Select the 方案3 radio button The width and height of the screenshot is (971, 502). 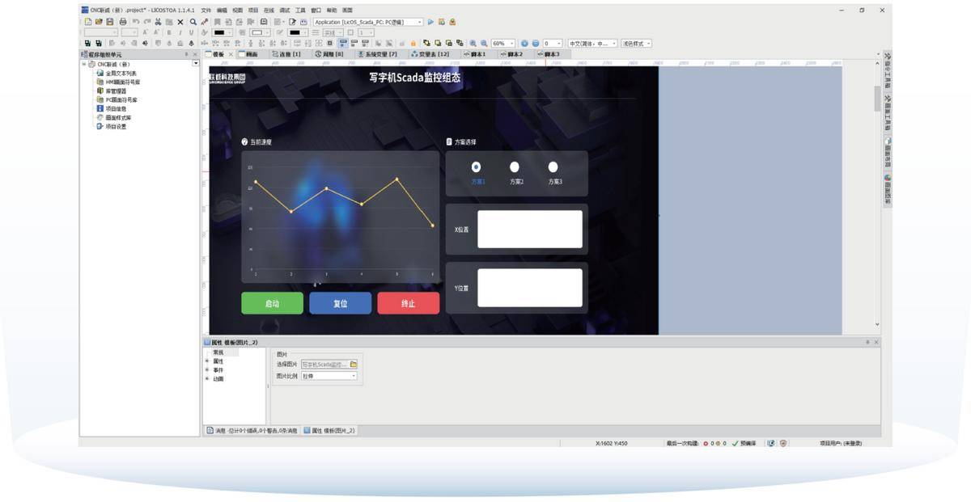(553, 167)
